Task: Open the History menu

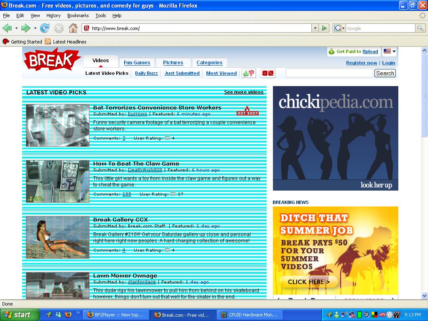Action: [53, 15]
